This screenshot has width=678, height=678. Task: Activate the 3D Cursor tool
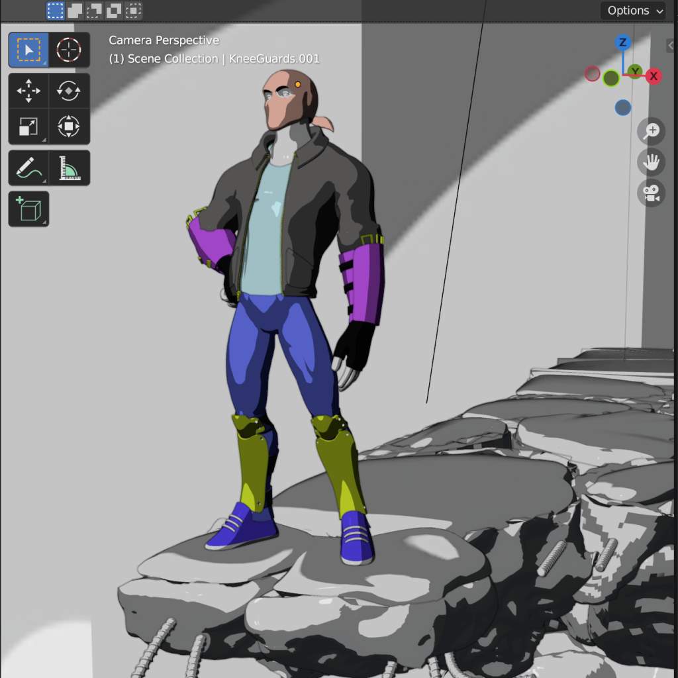[69, 50]
